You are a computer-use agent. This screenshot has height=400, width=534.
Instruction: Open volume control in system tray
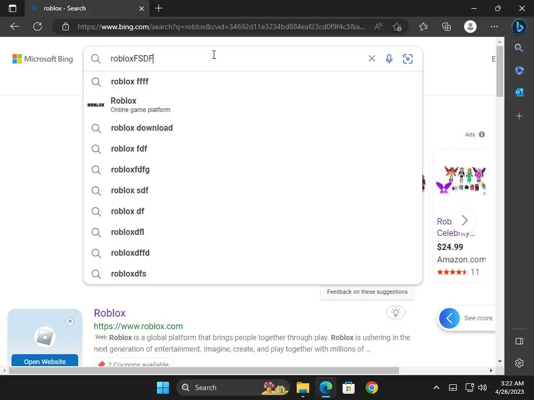pos(482,387)
